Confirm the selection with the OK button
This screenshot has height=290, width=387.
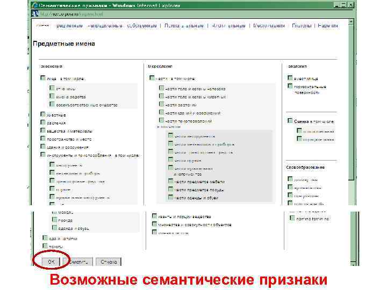pyautogui.click(x=51, y=262)
